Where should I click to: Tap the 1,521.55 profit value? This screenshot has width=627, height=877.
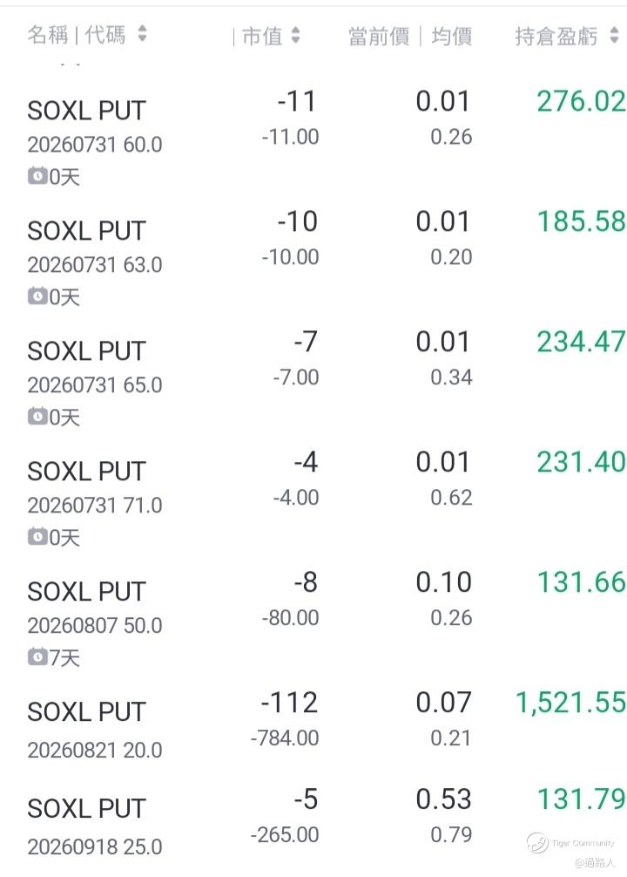pyautogui.click(x=570, y=703)
